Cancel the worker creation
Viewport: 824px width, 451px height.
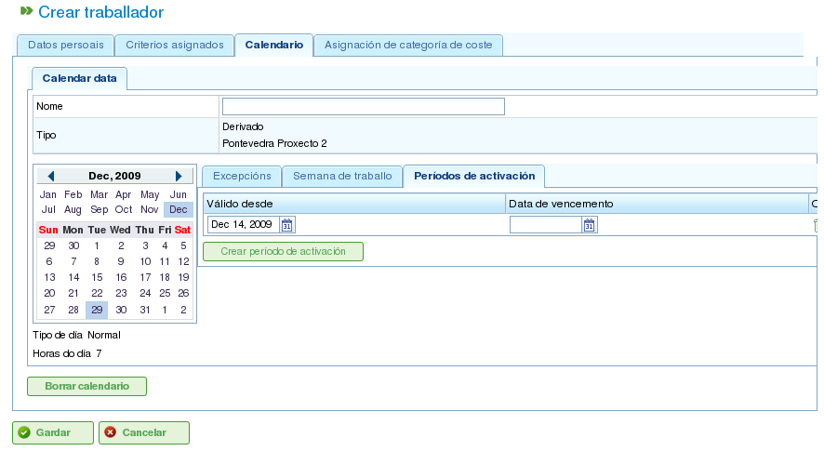[143, 432]
